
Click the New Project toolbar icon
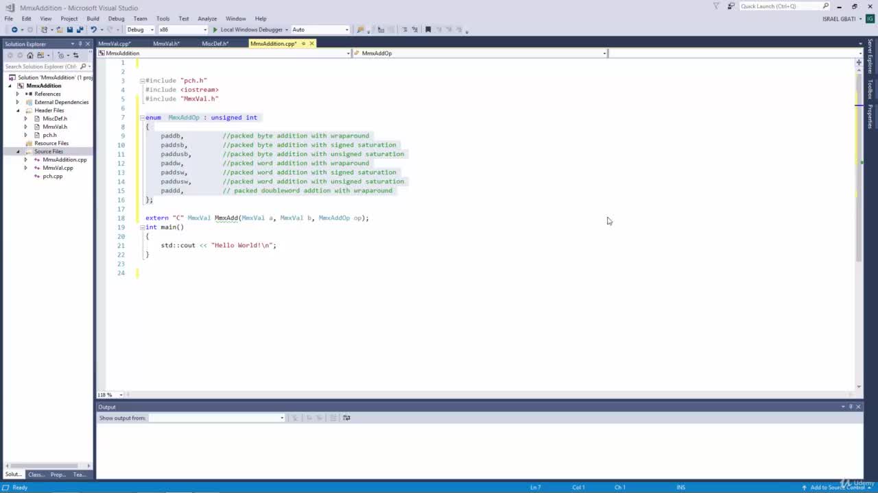45,29
